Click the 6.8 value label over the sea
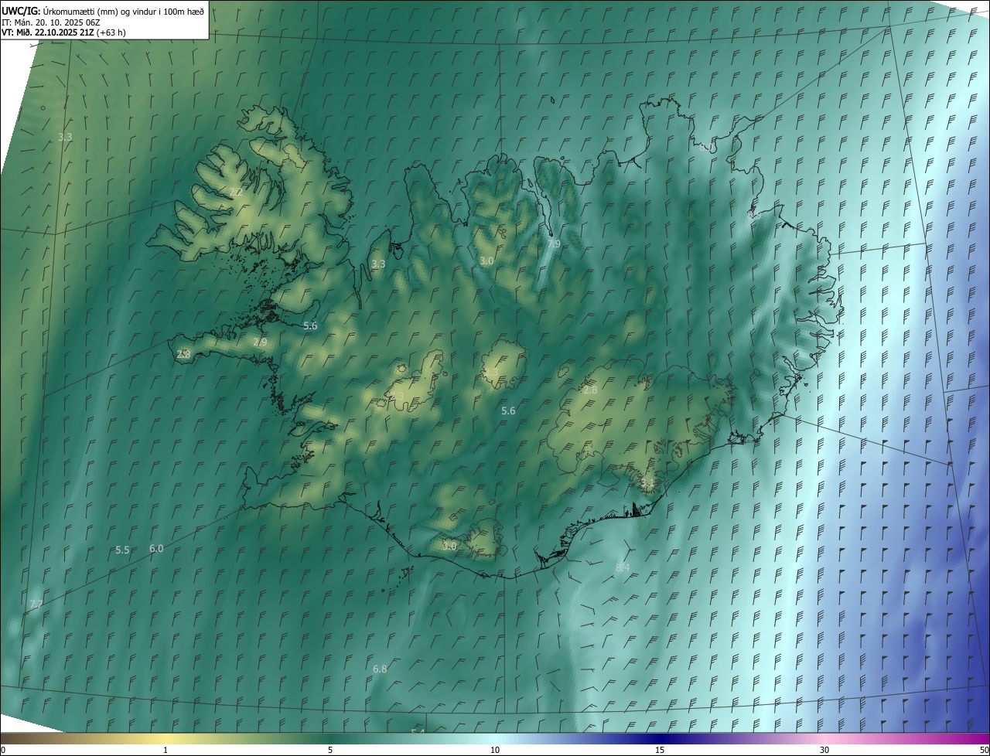Screen dimensions: 990x756 (380, 669)
